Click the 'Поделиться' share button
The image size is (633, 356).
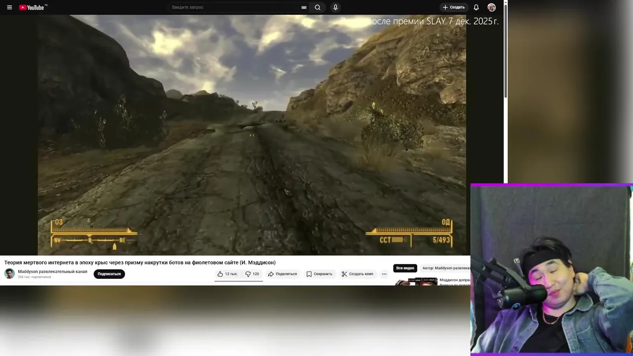click(282, 274)
